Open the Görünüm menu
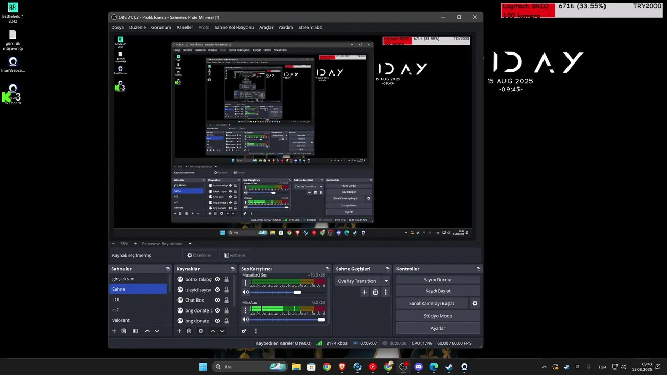This screenshot has width=667, height=375. [x=161, y=27]
